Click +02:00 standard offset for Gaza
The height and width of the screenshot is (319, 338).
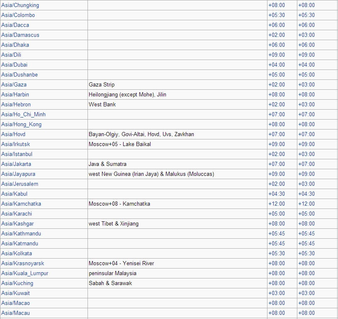(277, 84)
